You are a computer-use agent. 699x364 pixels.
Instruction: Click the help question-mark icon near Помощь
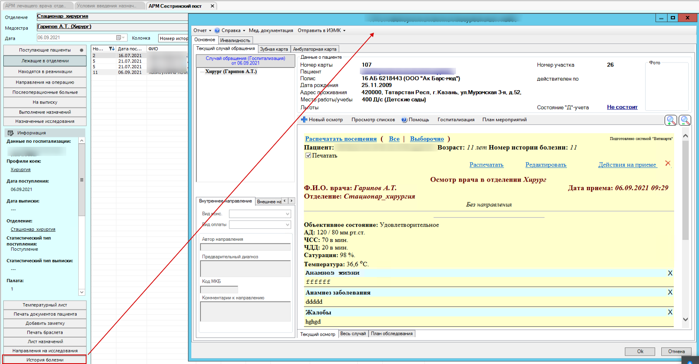click(x=404, y=120)
